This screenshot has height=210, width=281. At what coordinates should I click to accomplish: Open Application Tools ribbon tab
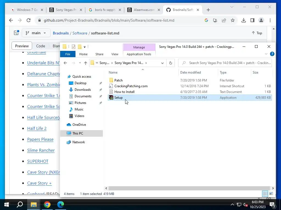139,54
